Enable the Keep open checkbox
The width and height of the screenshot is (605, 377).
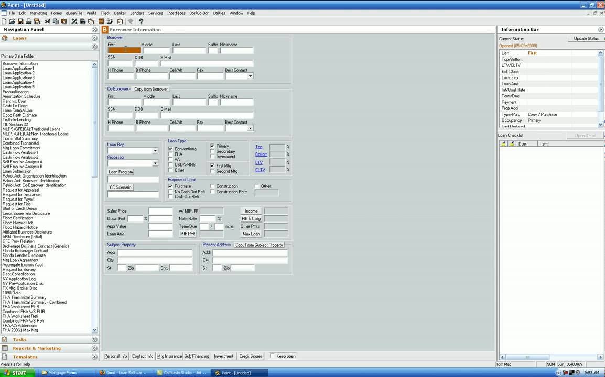[272, 356]
